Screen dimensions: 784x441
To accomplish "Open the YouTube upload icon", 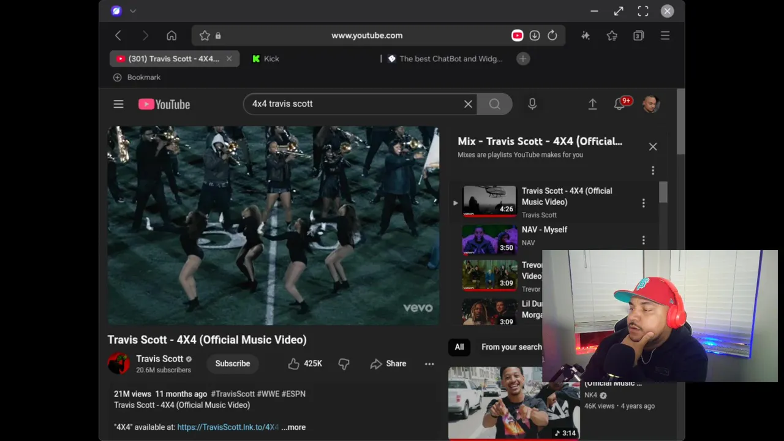I will click(x=592, y=104).
